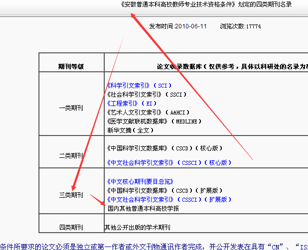Select the 四类期刊 table cell
308x250 pixels.
(x=71, y=228)
